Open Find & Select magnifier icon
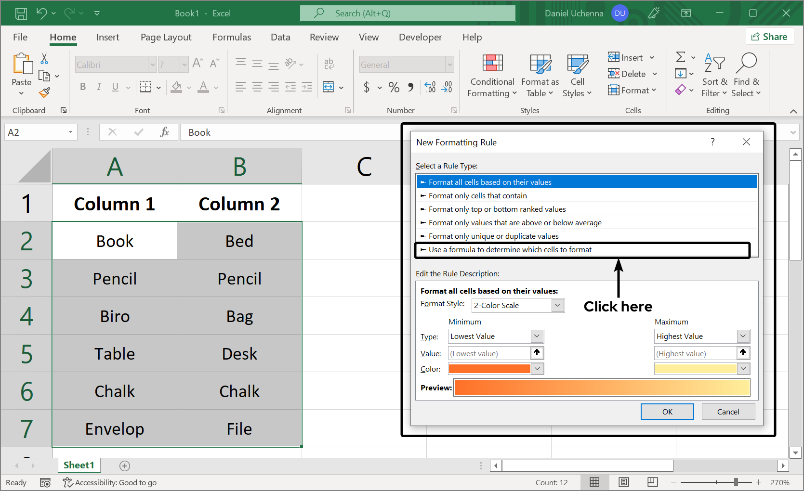The height and width of the screenshot is (491, 804). pyautogui.click(x=746, y=63)
